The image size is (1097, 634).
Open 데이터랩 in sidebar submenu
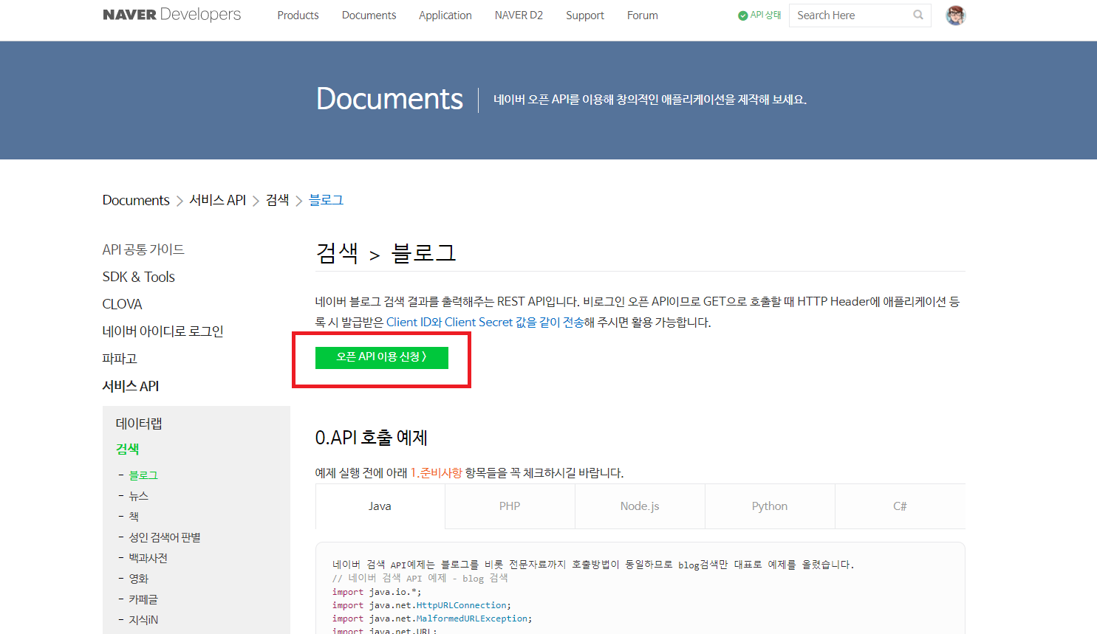coord(139,424)
